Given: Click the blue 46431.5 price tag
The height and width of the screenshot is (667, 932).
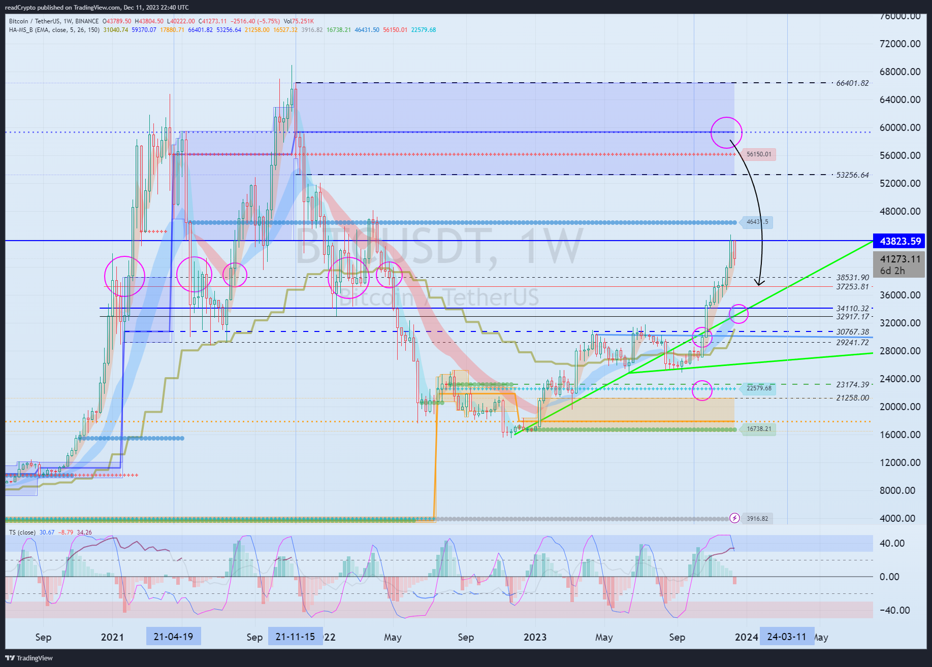Looking at the screenshot, I should 757,222.
